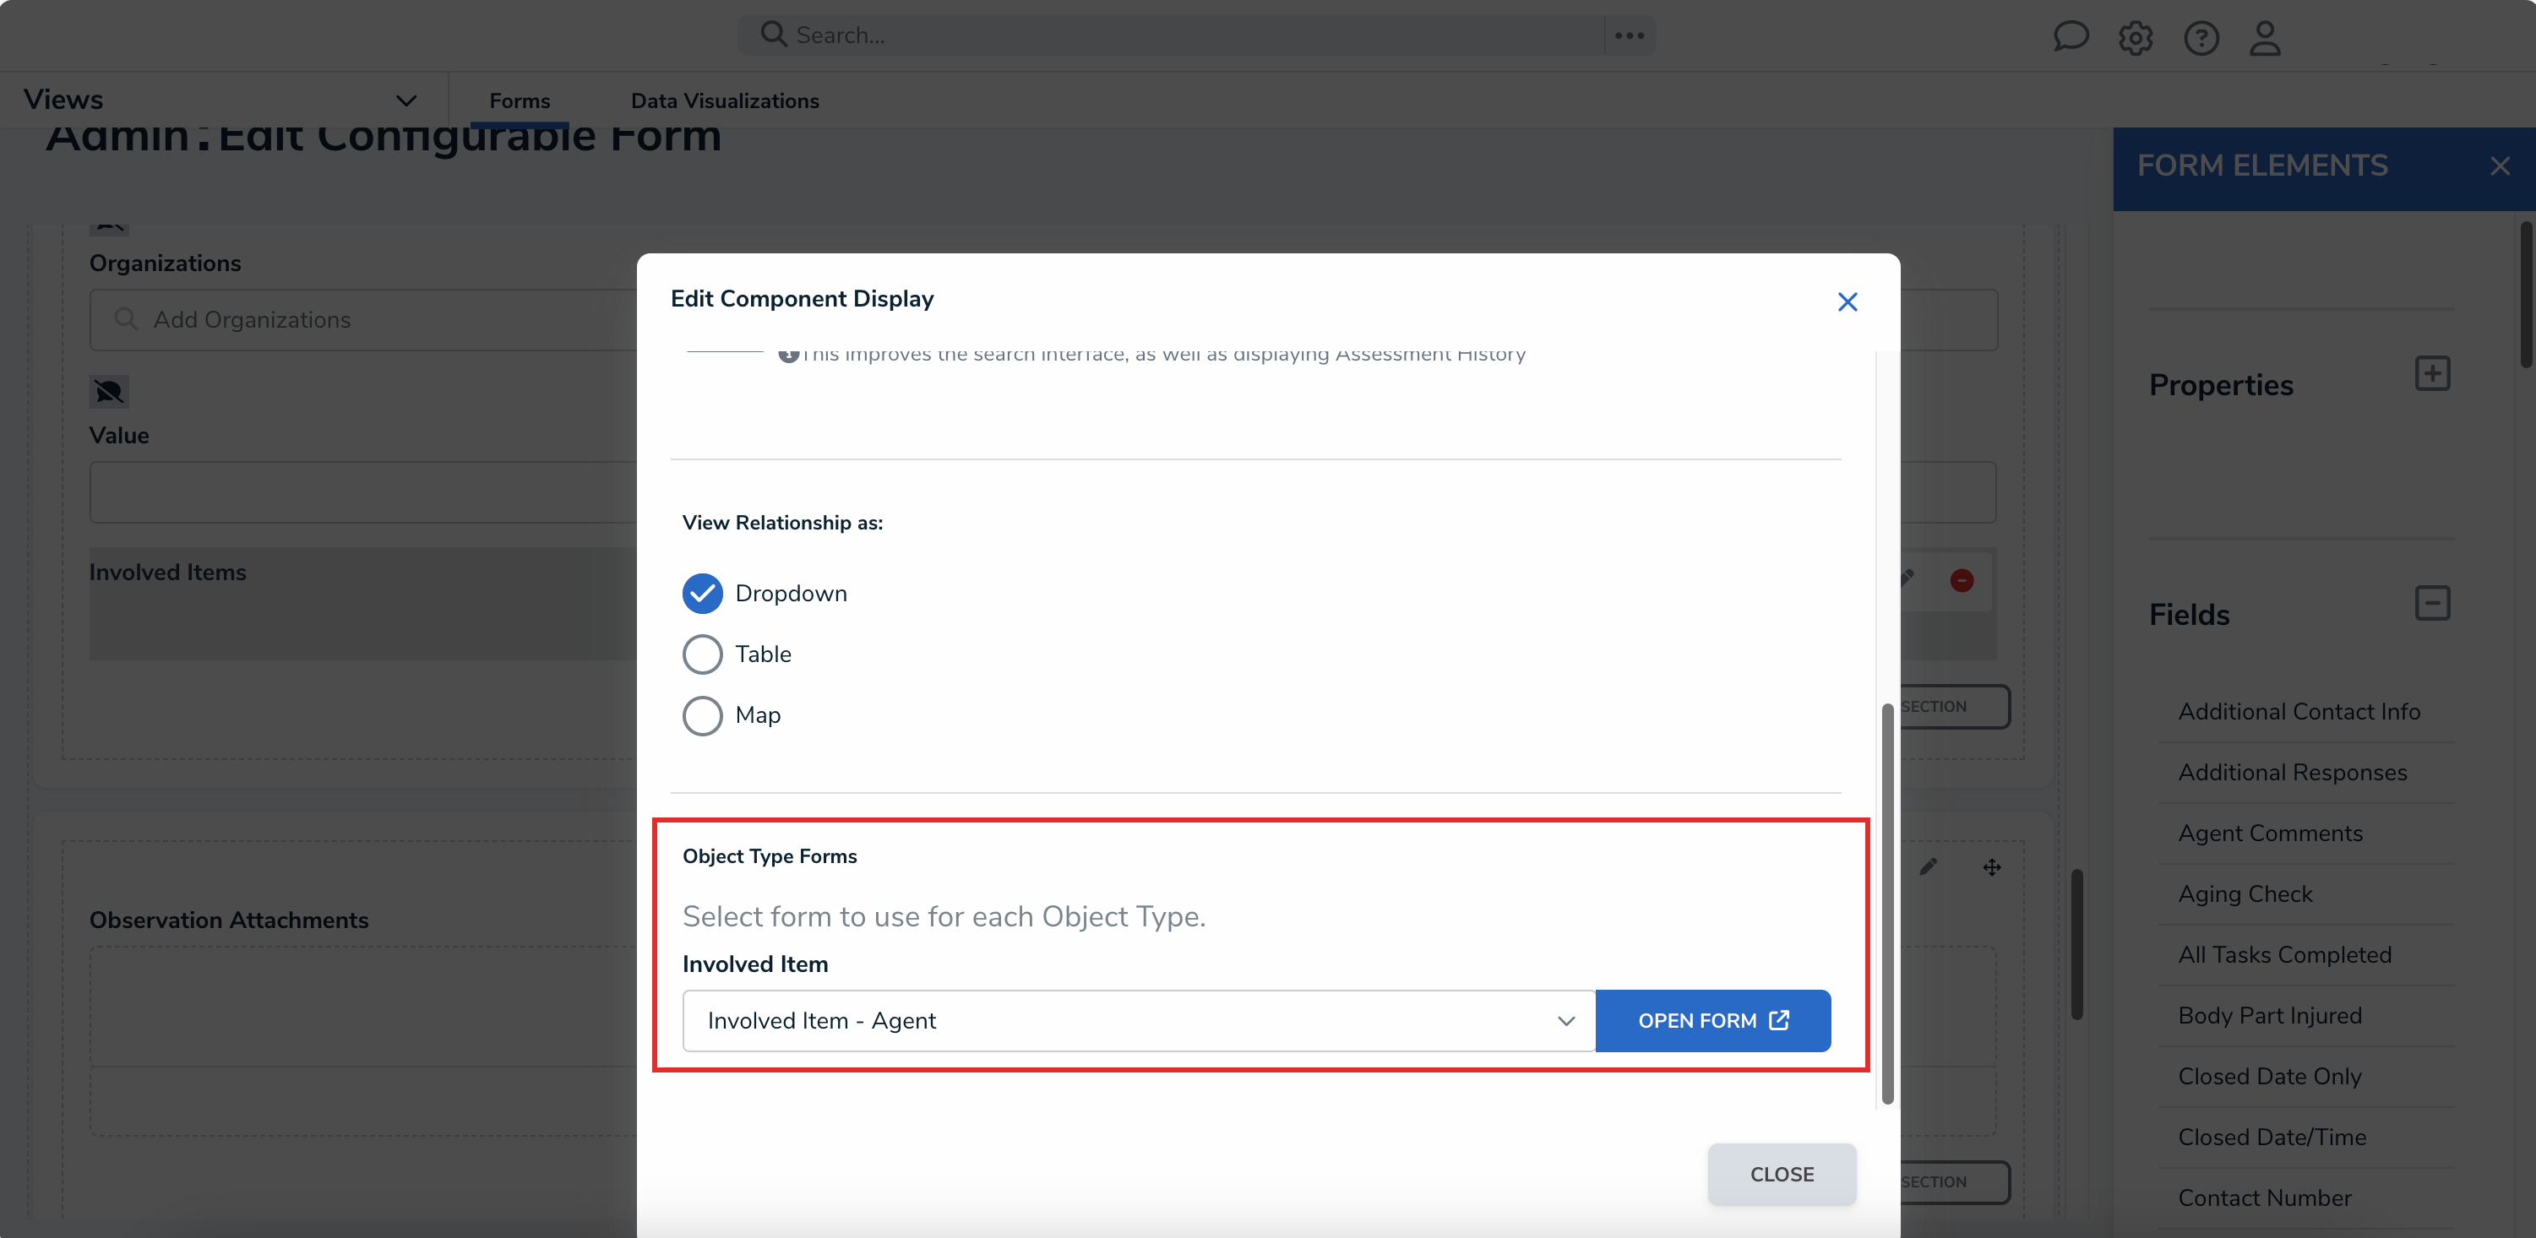Click the red remove icon beside the edit pencil
Screen dimensions: 2536x1238
[1962, 581]
